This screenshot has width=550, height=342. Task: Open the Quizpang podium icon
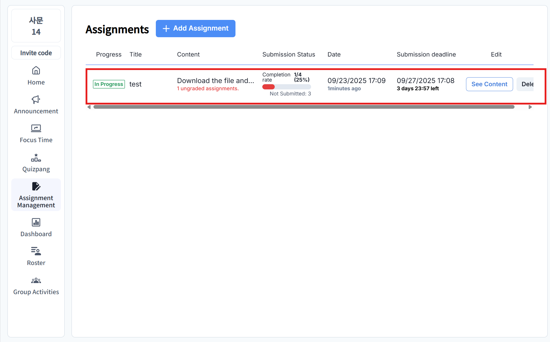(36, 158)
